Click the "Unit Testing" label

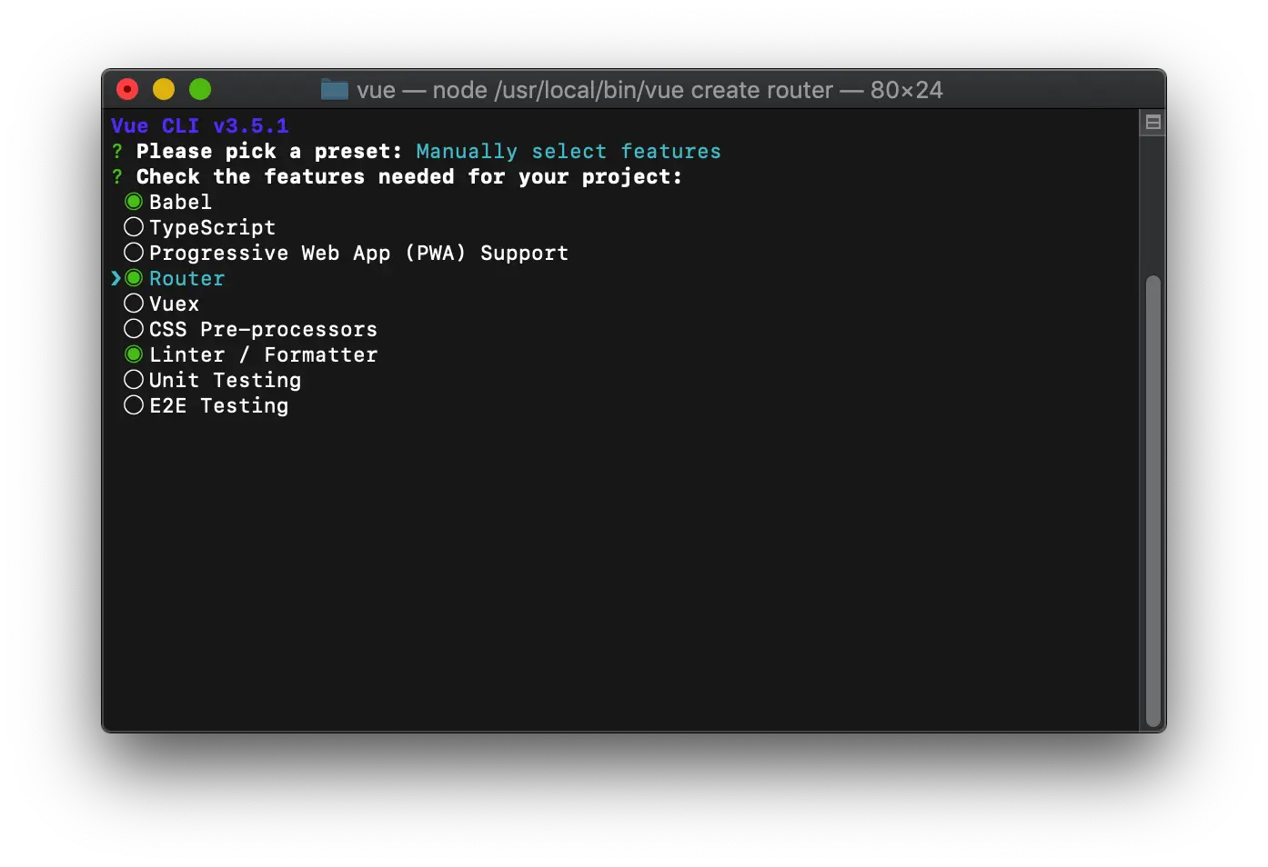pyautogui.click(x=225, y=380)
